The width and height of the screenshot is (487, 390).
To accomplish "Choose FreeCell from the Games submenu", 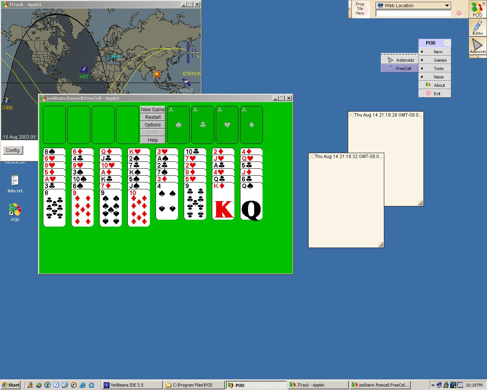I will click(x=399, y=69).
